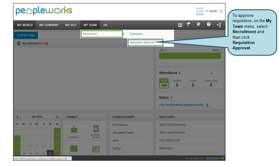Viewport: 279px width, 166px height.
Task: Open the help question mark icon
Action: [209, 24]
